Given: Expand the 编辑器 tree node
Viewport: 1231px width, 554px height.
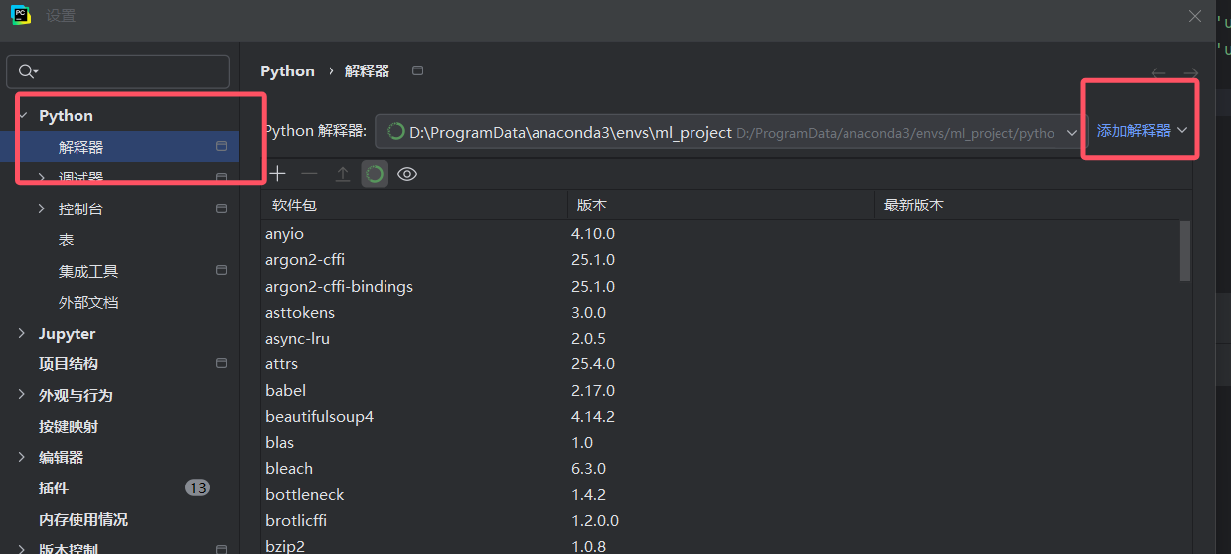Looking at the screenshot, I should pos(22,457).
